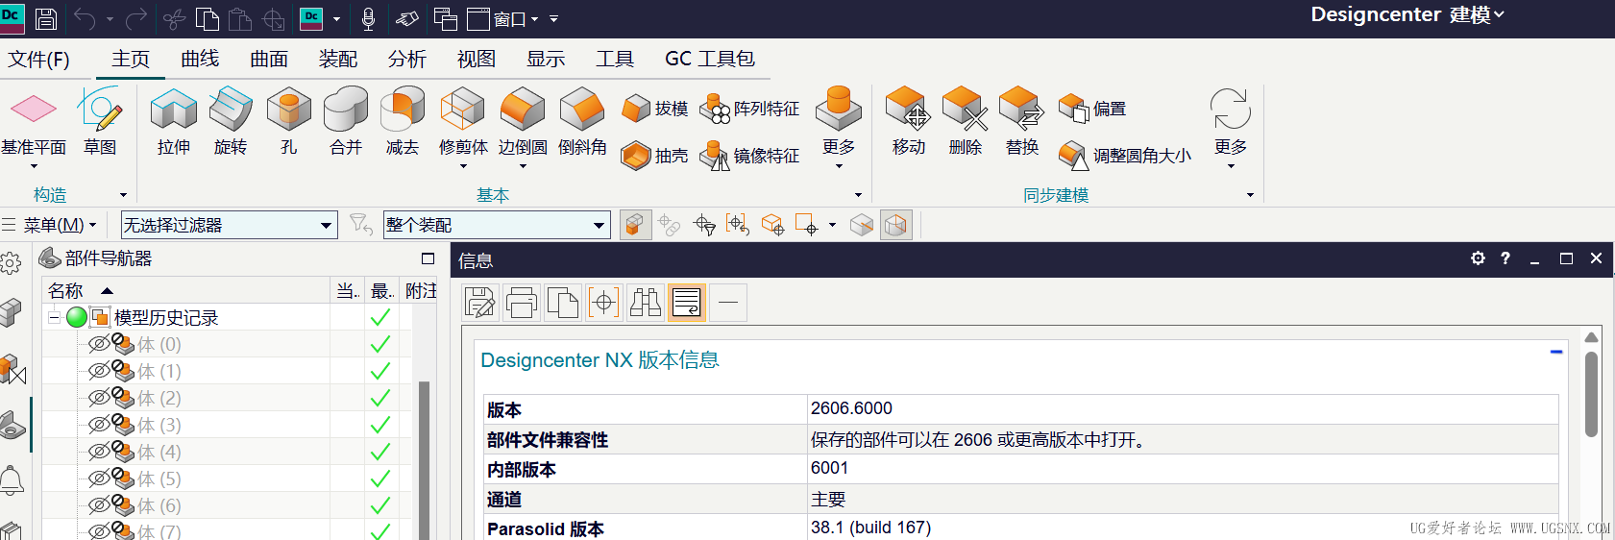Screen dimensions: 1615x540
Task: Toggle the orange cube selection-bar button
Action: (635, 225)
